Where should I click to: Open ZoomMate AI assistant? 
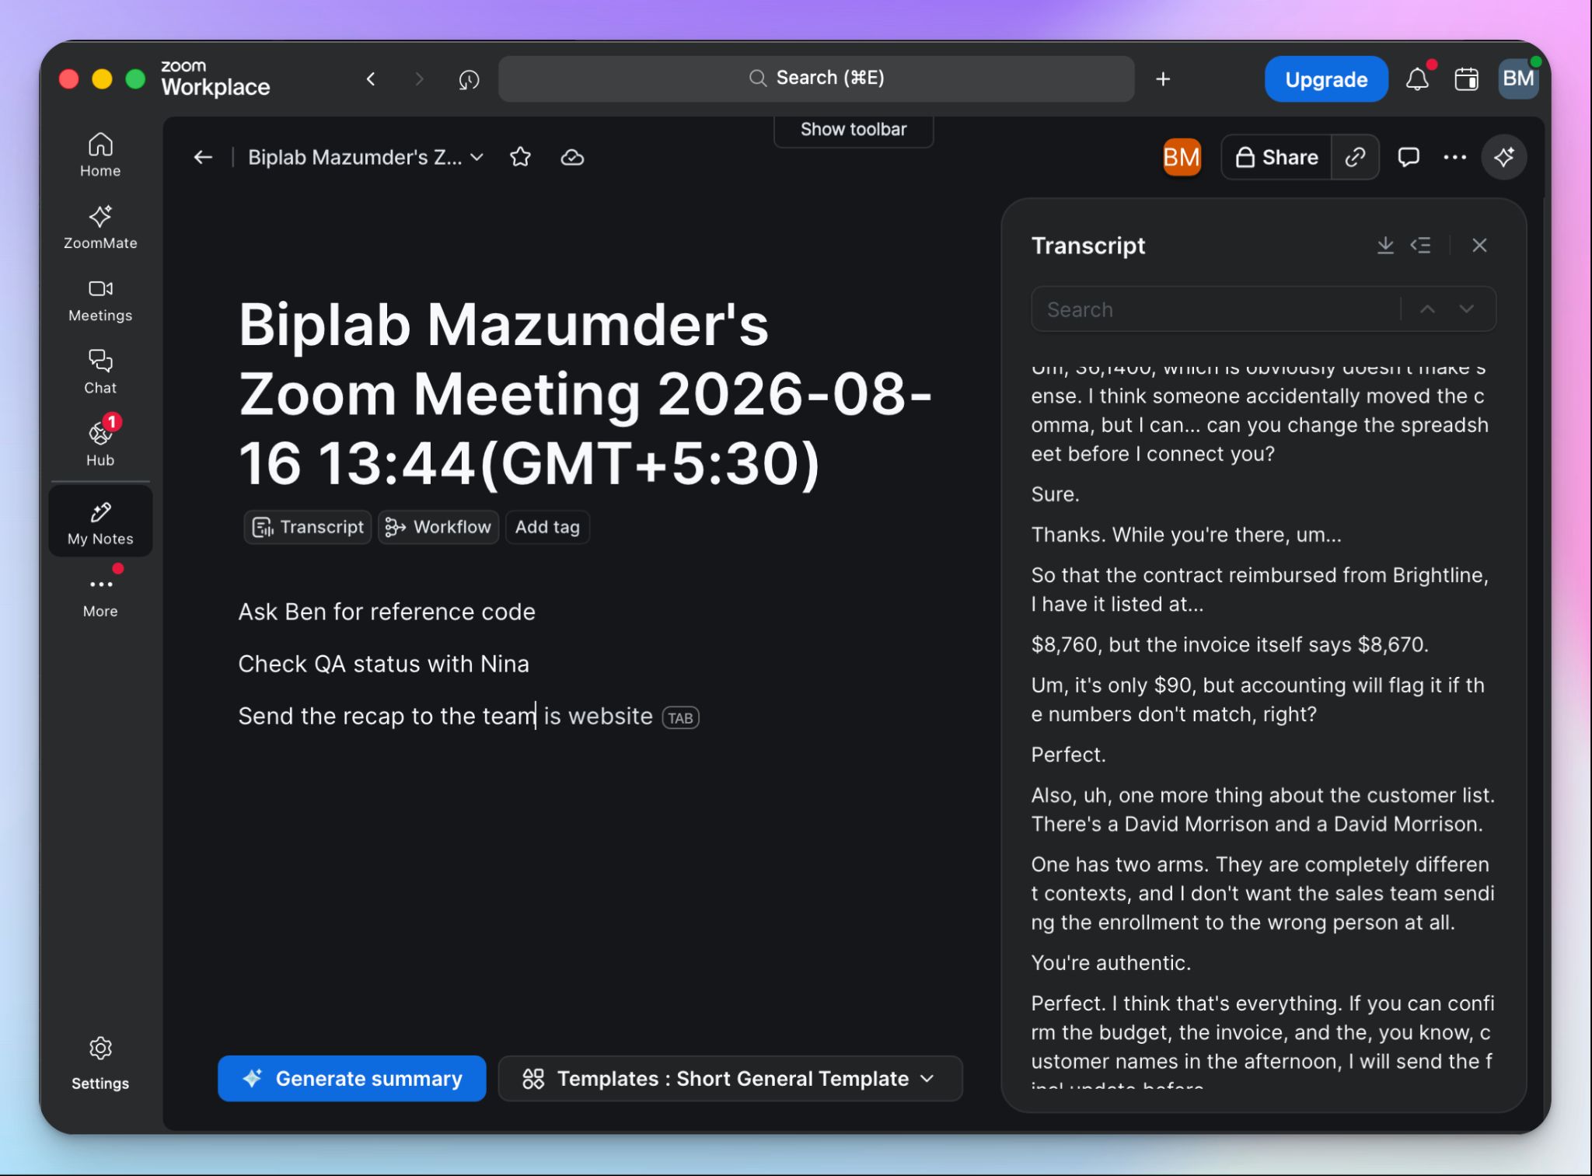(100, 228)
